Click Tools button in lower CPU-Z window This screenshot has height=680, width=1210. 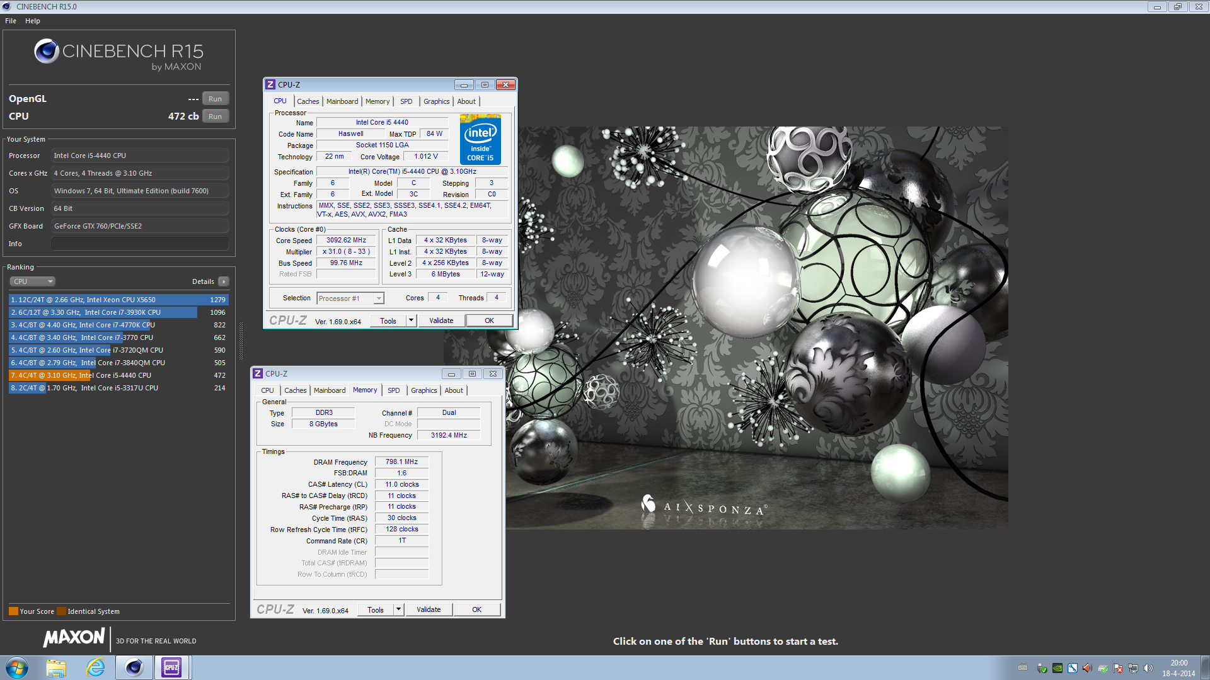coord(376,609)
